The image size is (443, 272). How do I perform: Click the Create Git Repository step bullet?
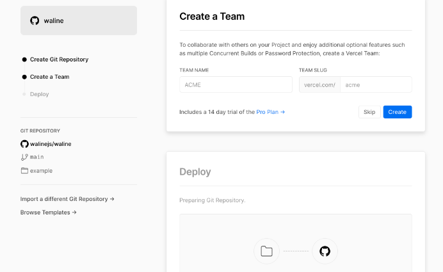pyautogui.click(x=24, y=60)
